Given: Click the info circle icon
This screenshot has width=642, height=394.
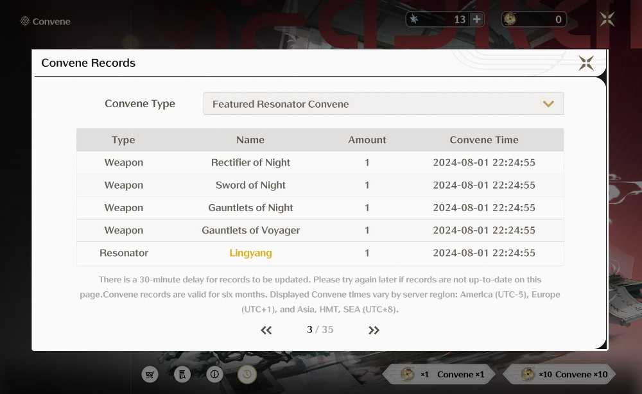Looking at the screenshot, I should tap(214, 374).
